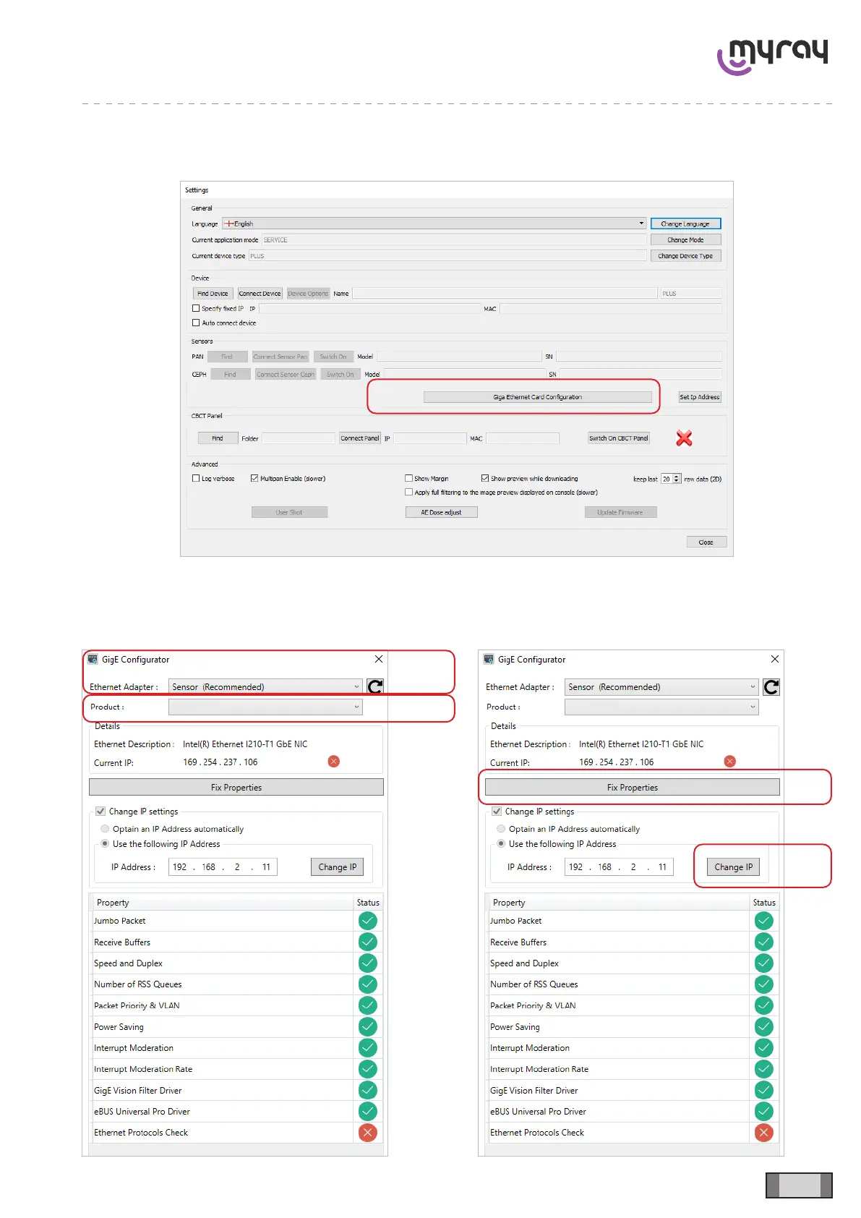Adjust keep last raw data stepper
The height and width of the screenshot is (1218, 861).
[x=677, y=479]
